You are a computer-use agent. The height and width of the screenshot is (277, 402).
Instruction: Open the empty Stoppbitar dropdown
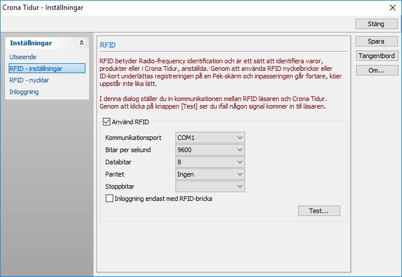click(210, 186)
